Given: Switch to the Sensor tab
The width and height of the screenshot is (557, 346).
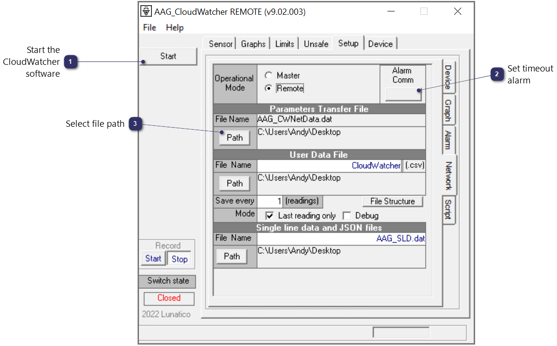Looking at the screenshot, I should tap(220, 44).
